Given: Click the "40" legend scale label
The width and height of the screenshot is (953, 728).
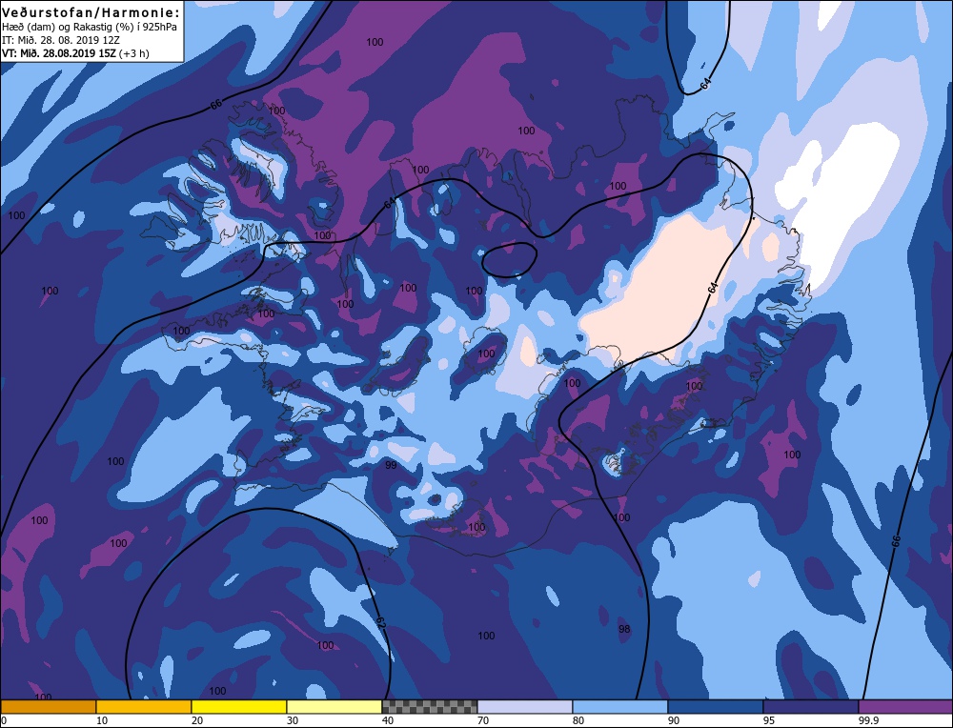Looking at the screenshot, I should click(388, 720).
